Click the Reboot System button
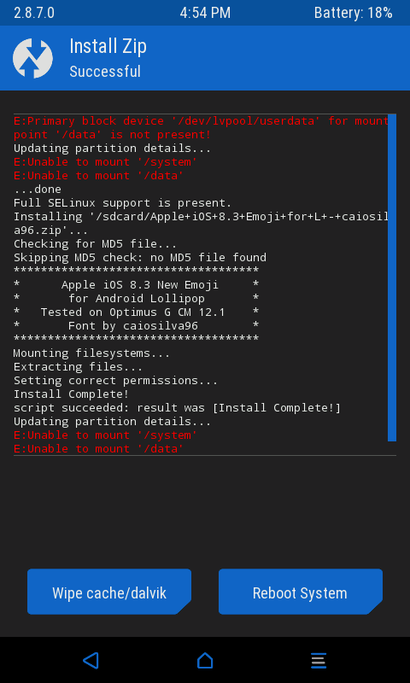This screenshot has width=410, height=683. pos(300,592)
